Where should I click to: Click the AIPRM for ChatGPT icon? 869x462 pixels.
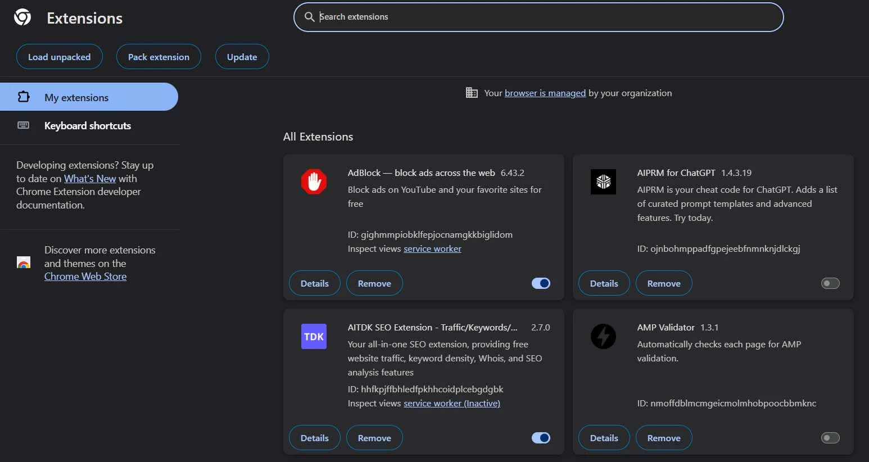click(603, 182)
